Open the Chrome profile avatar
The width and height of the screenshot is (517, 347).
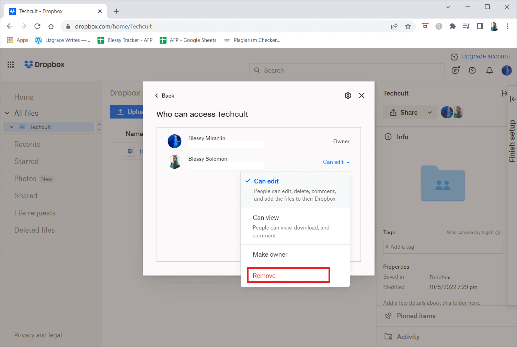click(494, 26)
